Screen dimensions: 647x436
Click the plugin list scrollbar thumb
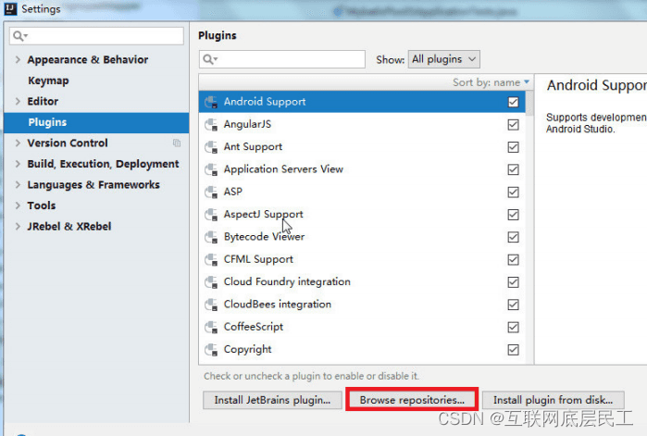coord(529,104)
